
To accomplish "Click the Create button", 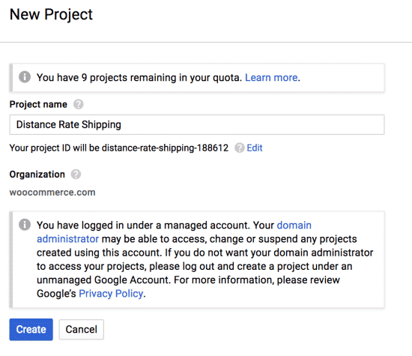I will pyautogui.click(x=31, y=330).
